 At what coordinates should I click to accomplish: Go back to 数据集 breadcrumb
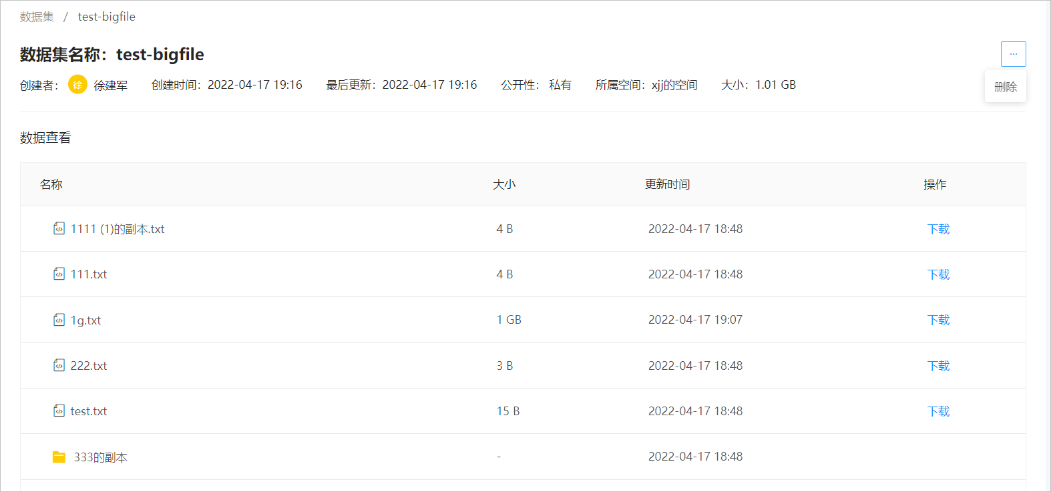(x=37, y=17)
